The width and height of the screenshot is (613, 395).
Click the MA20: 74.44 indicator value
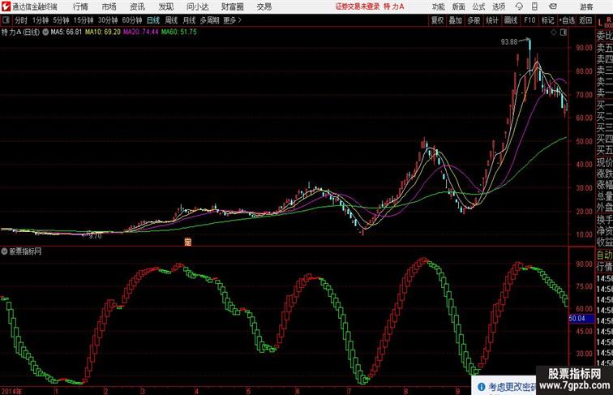[x=141, y=32]
